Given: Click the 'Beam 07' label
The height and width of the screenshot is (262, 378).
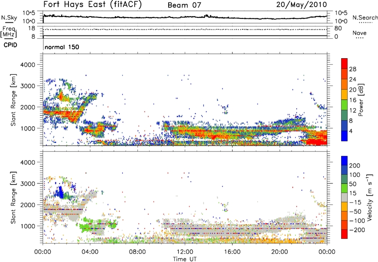Looking at the screenshot, I should pyautogui.click(x=184, y=5).
